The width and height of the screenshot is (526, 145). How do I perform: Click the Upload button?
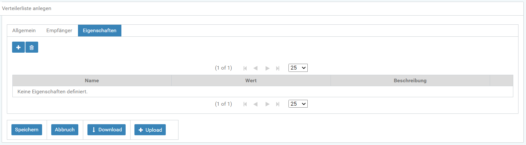[150, 130]
